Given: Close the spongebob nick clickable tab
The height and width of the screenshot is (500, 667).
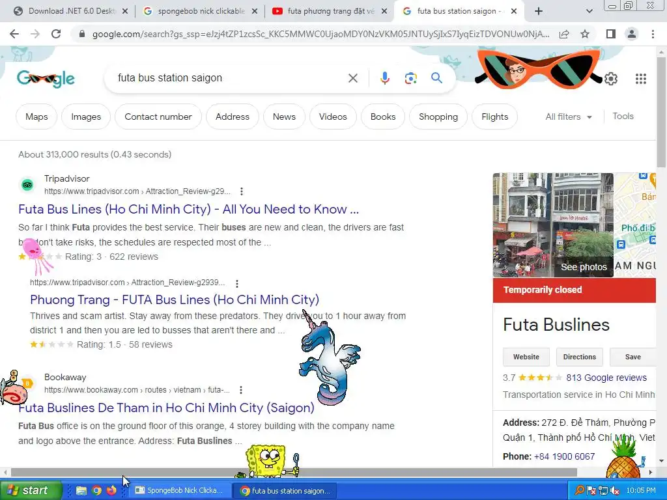Looking at the screenshot, I should click(x=255, y=12).
